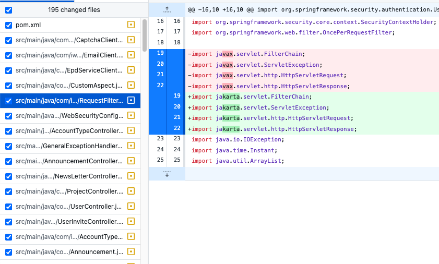Screen dimensions: 439x264
Task: Click modified status icon for CaptchaClient file
Action: click(x=130, y=40)
